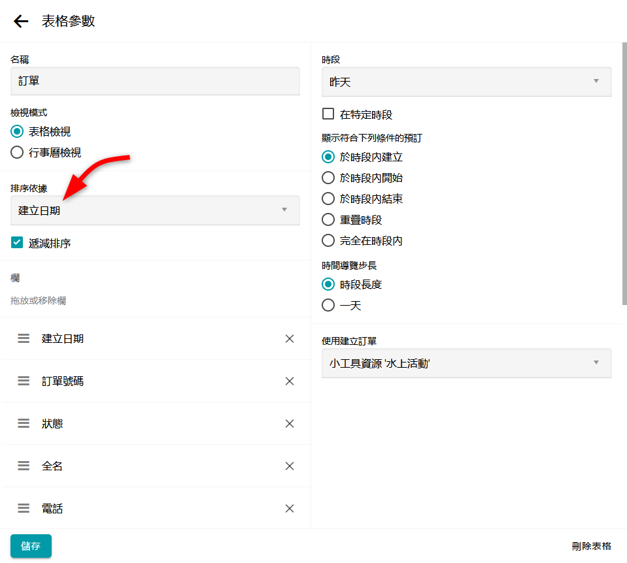Remove the 全名 column
This screenshot has width=627, height=563.
(290, 466)
